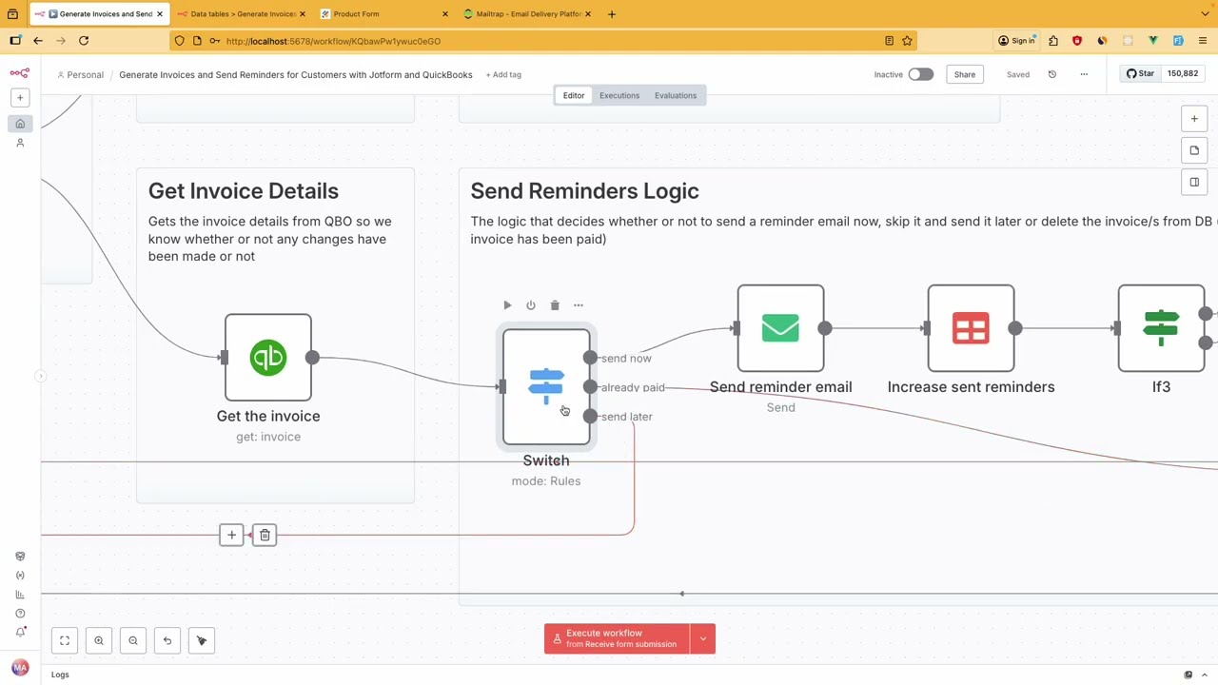The image size is (1218, 685).
Task: Open the create-new plus button in left sidebar
Action: point(20,98)
